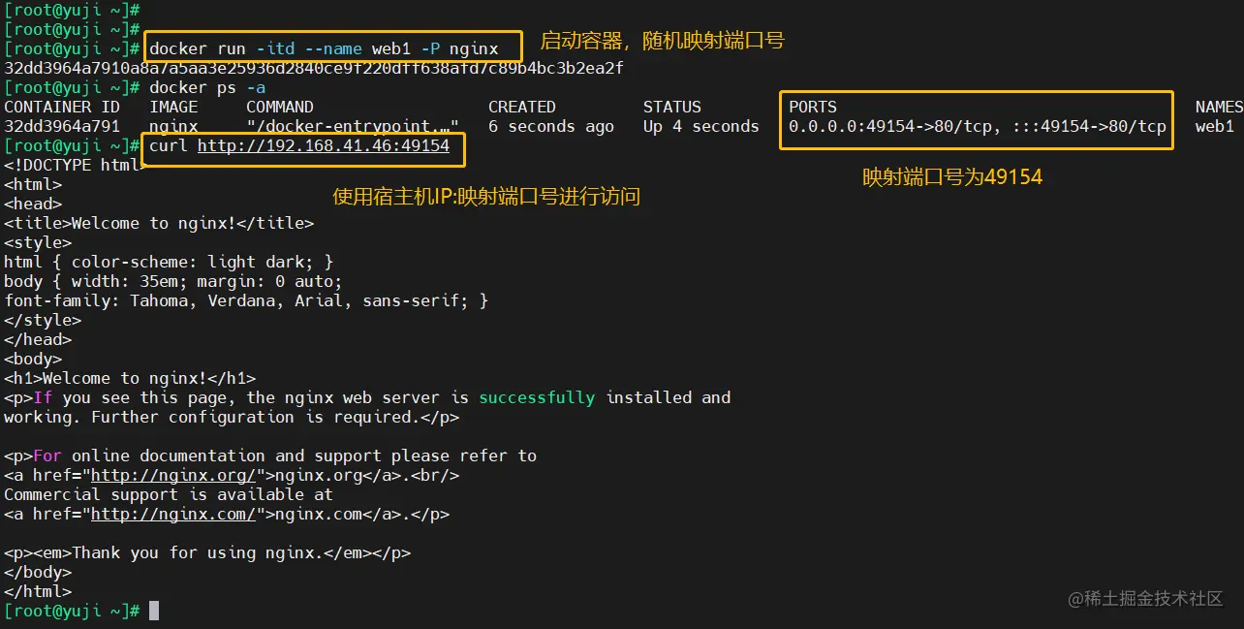Click 'working. Further configuration is required.' line
Screen dimensions: 1244x629
click(232, 417)
